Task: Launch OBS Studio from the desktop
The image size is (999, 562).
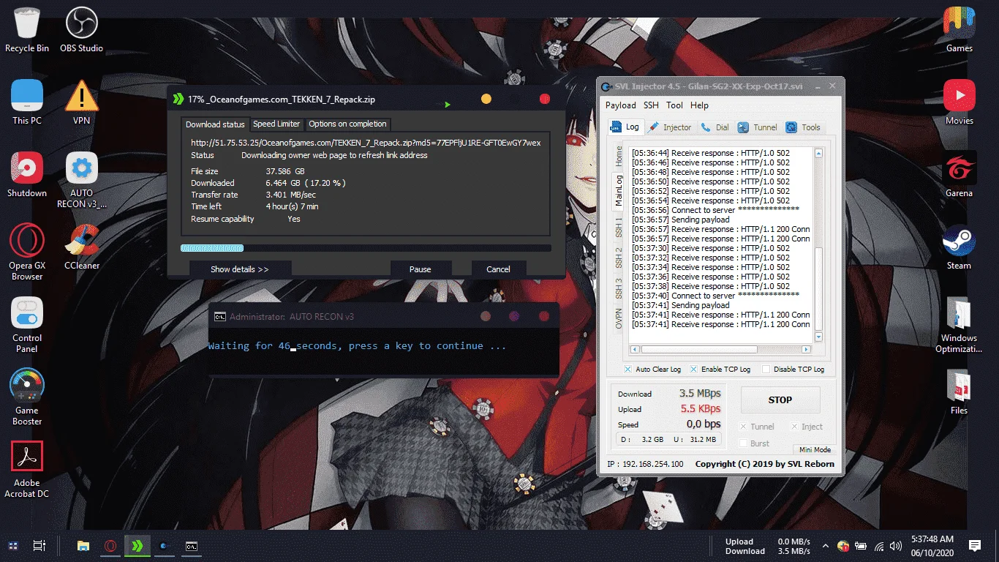Action: pyautogui.click(x=81, y=29)
